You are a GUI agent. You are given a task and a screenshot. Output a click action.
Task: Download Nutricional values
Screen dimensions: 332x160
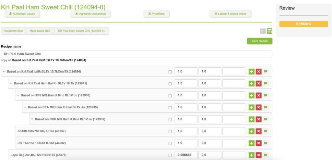coord(22,14)
